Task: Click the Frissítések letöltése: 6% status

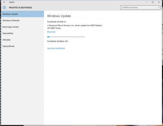Action: point(57,41)
